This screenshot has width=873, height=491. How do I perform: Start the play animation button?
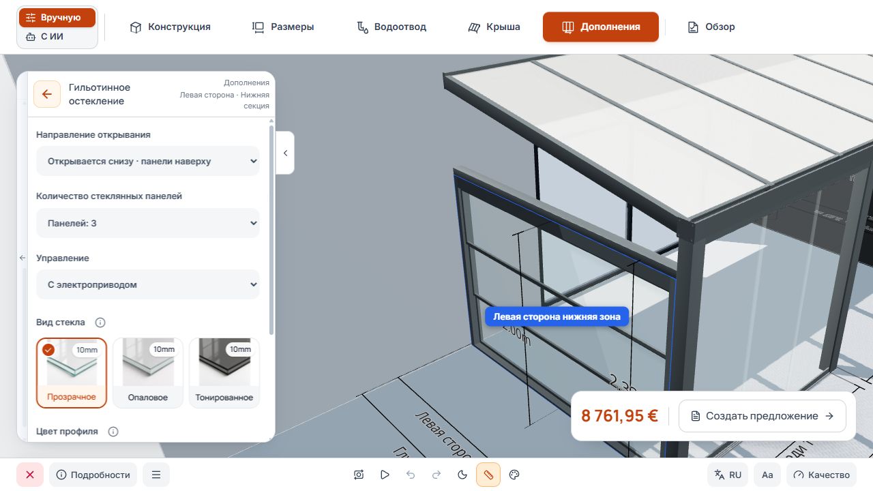pos(385,475)
